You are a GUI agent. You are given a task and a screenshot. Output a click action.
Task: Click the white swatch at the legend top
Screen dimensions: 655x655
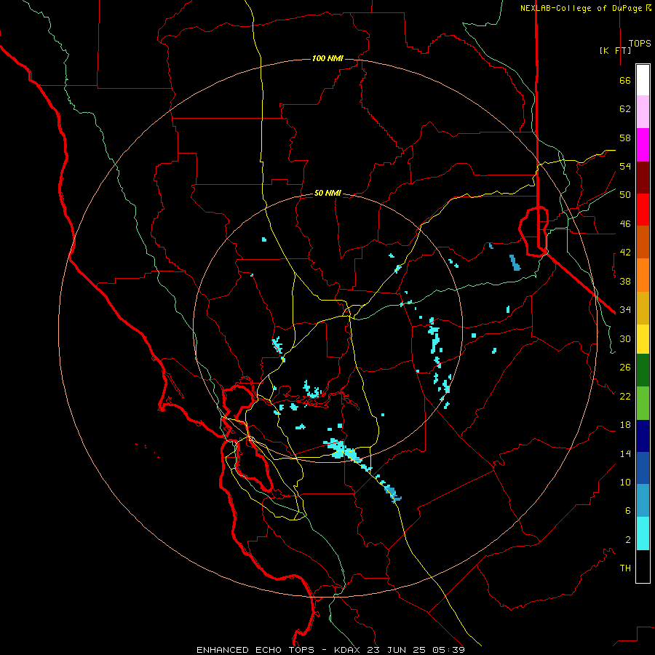click(x=643, y=80)
